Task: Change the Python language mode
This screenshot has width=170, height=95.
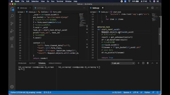Action: pos(147,92)
